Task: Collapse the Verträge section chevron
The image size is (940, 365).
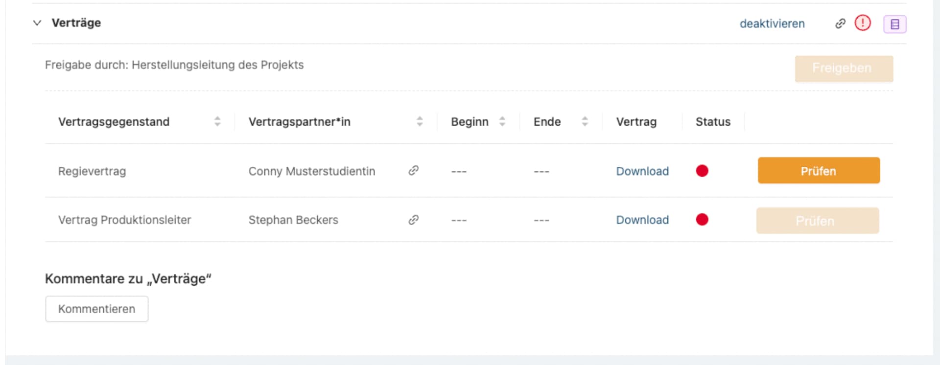Action: [37, 23]
